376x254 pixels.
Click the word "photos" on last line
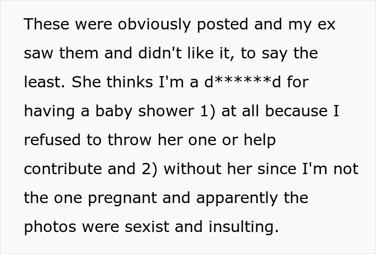50,227
